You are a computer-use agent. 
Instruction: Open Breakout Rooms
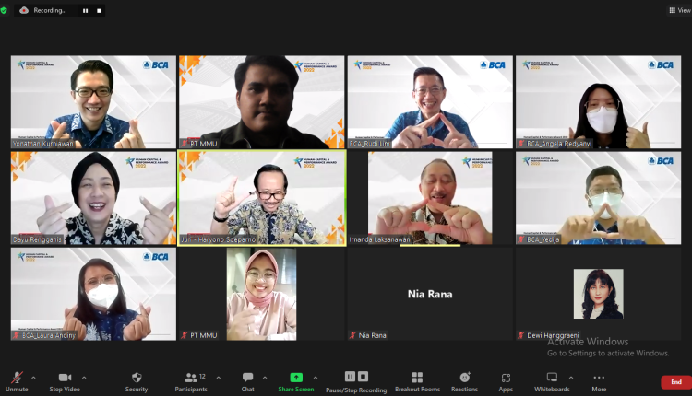(x=417, y=378)
